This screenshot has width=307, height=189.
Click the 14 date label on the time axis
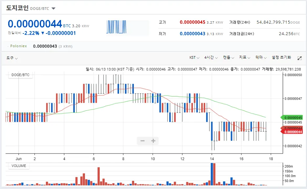coord(212,158)
